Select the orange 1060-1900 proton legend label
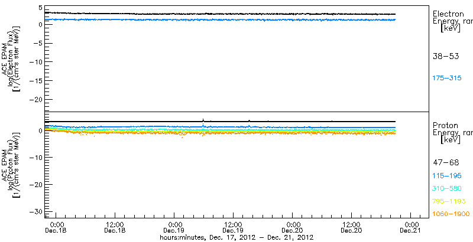The height and width of the screenshot is (242, 473). coord(451,214)
